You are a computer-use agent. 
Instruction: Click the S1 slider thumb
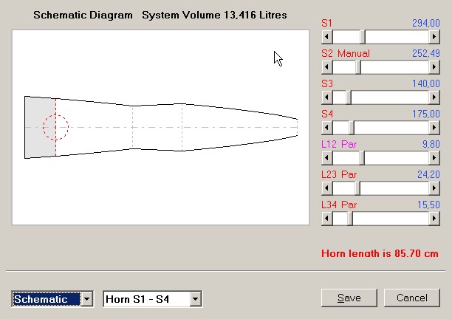coord(363,37)
